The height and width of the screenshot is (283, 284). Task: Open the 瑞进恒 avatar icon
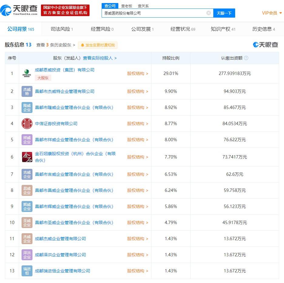(x=27, y=271)
